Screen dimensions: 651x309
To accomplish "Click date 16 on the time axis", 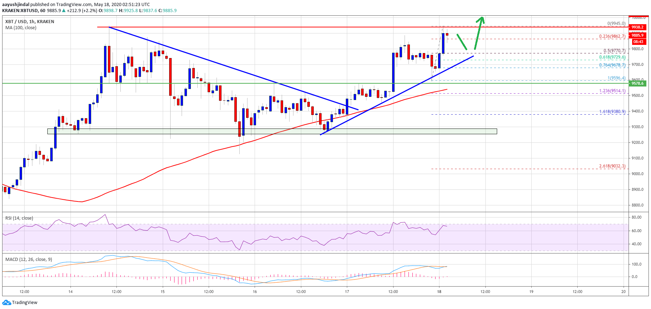I will click(x=255, y=292).
